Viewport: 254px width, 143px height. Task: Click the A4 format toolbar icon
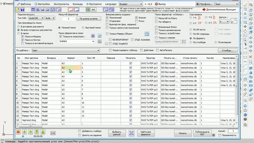93,10
